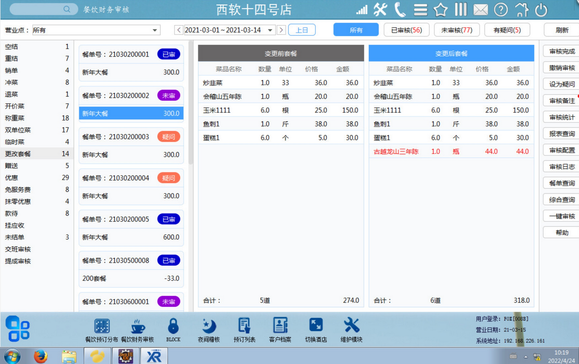The width and height of the screenshot is (579, 364).
Task: Go to next date range arrow
Action: coord(281,30)
